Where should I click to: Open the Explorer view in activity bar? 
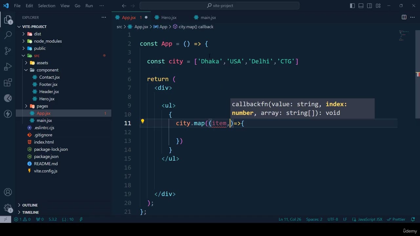point(8,20)
